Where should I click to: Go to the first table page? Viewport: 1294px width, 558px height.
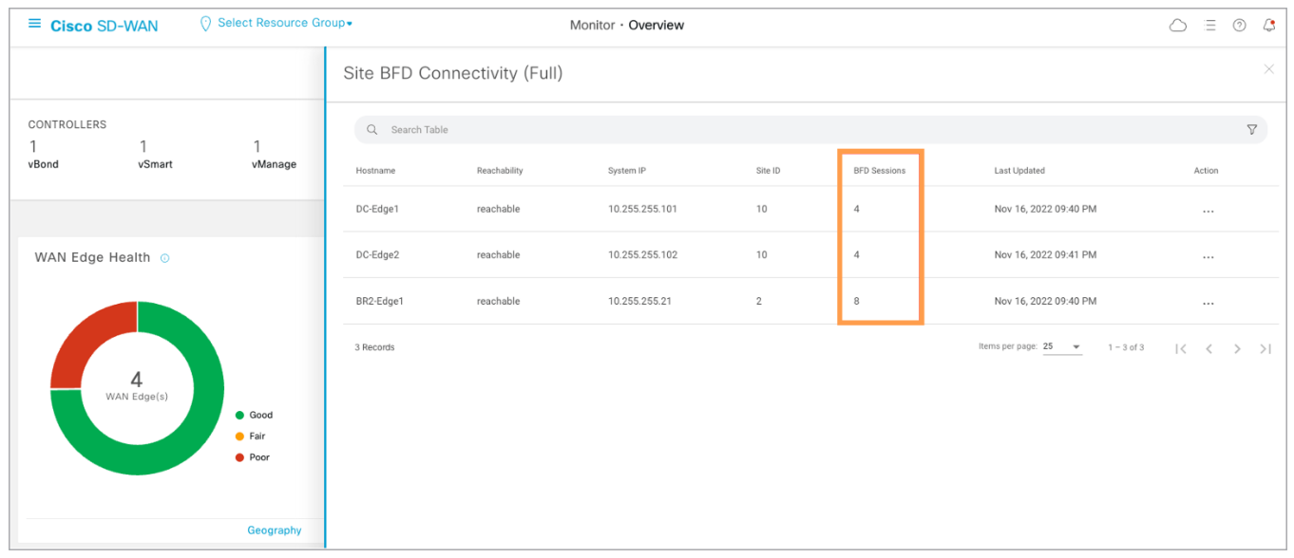(x=1180, y=348)
